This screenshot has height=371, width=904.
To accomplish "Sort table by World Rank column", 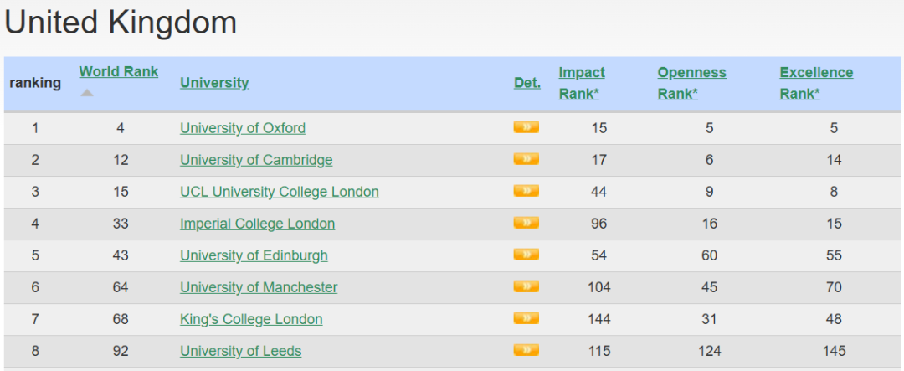I will tap(118, 72).
